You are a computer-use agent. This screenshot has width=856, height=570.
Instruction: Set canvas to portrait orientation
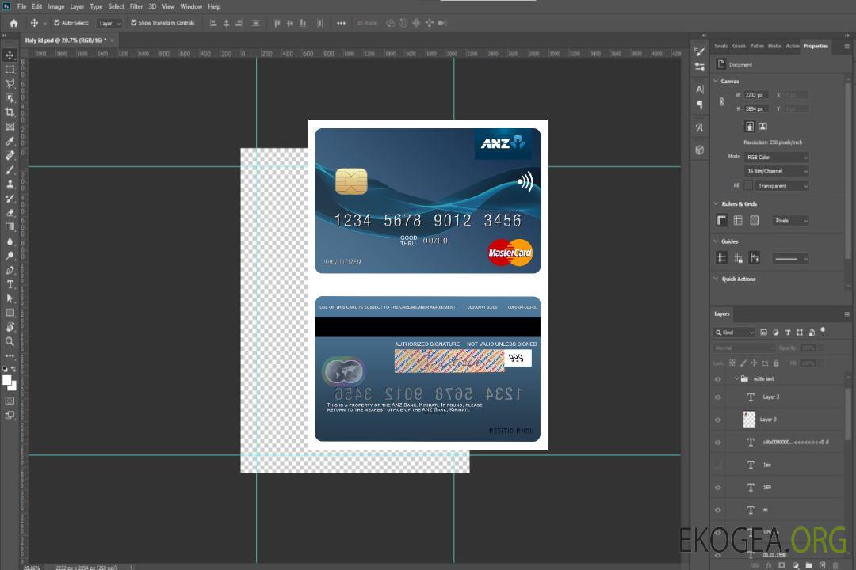750,127
